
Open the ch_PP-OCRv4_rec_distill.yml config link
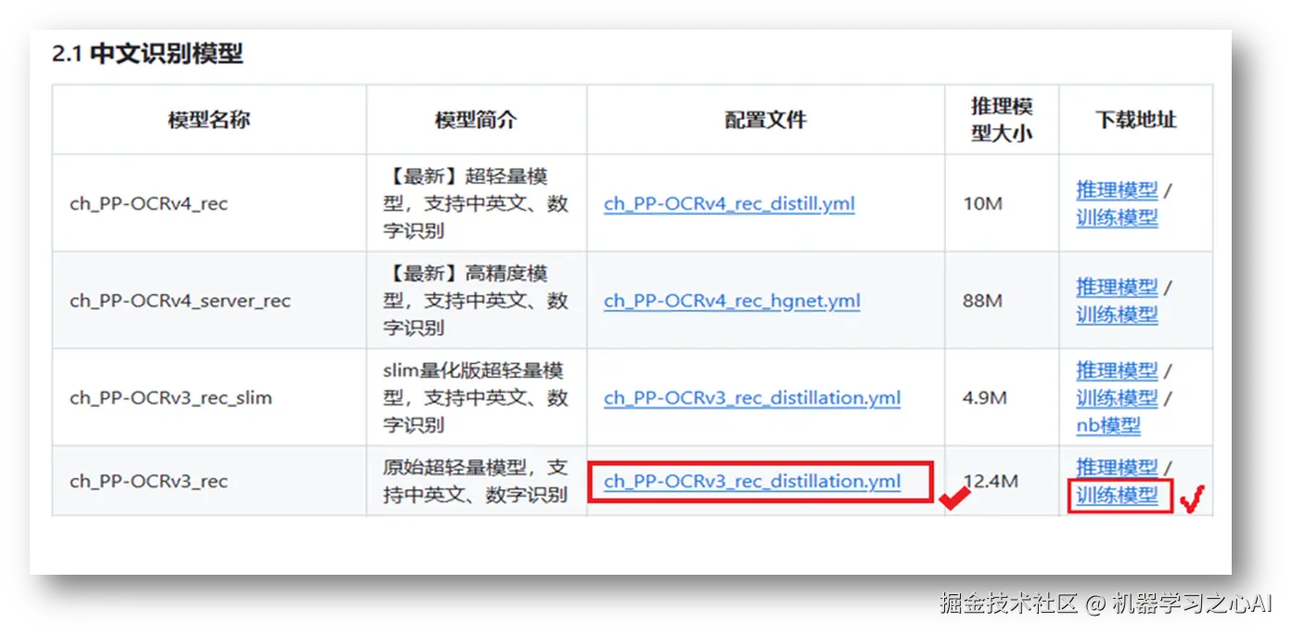[728, 205]
